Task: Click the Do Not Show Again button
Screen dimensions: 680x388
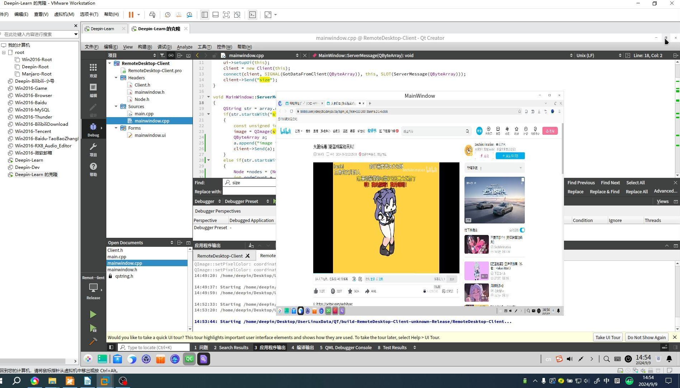Action: click(x=647, y=337)
